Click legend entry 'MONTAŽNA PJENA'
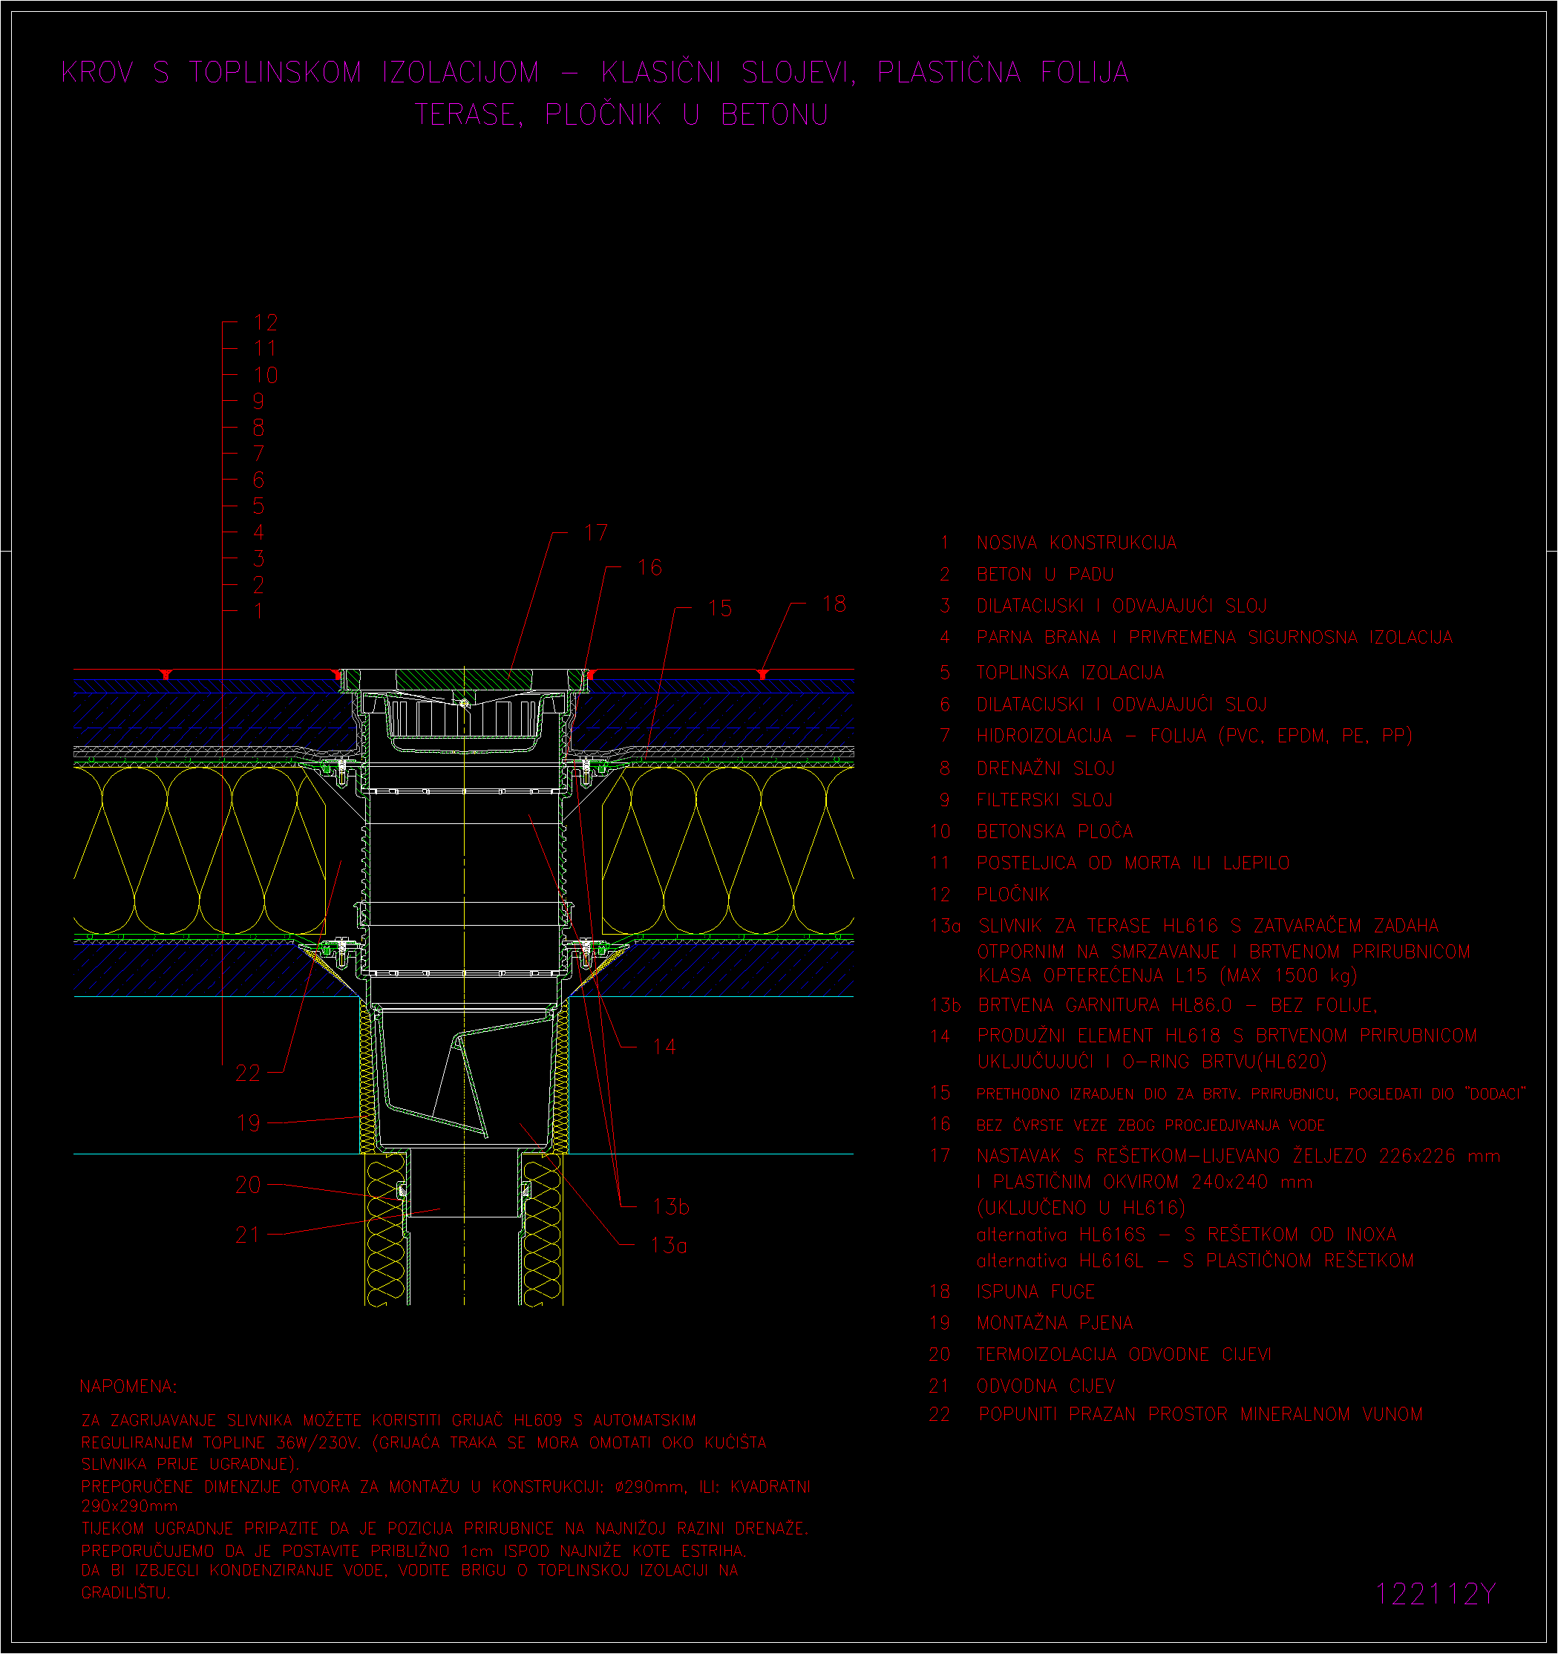The height and width of the screenshot is (1654, 1558). point(1055,1323)
